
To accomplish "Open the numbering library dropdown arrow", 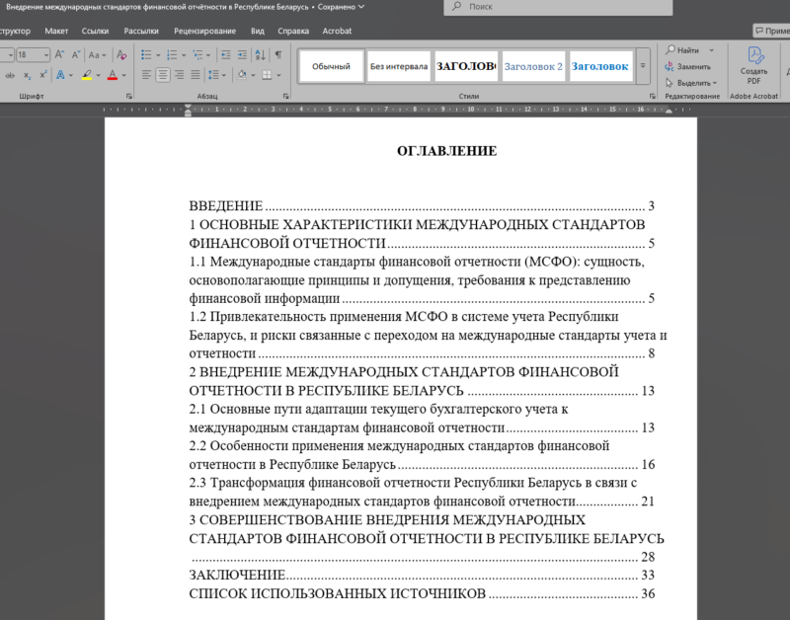I will click(184, 55).
